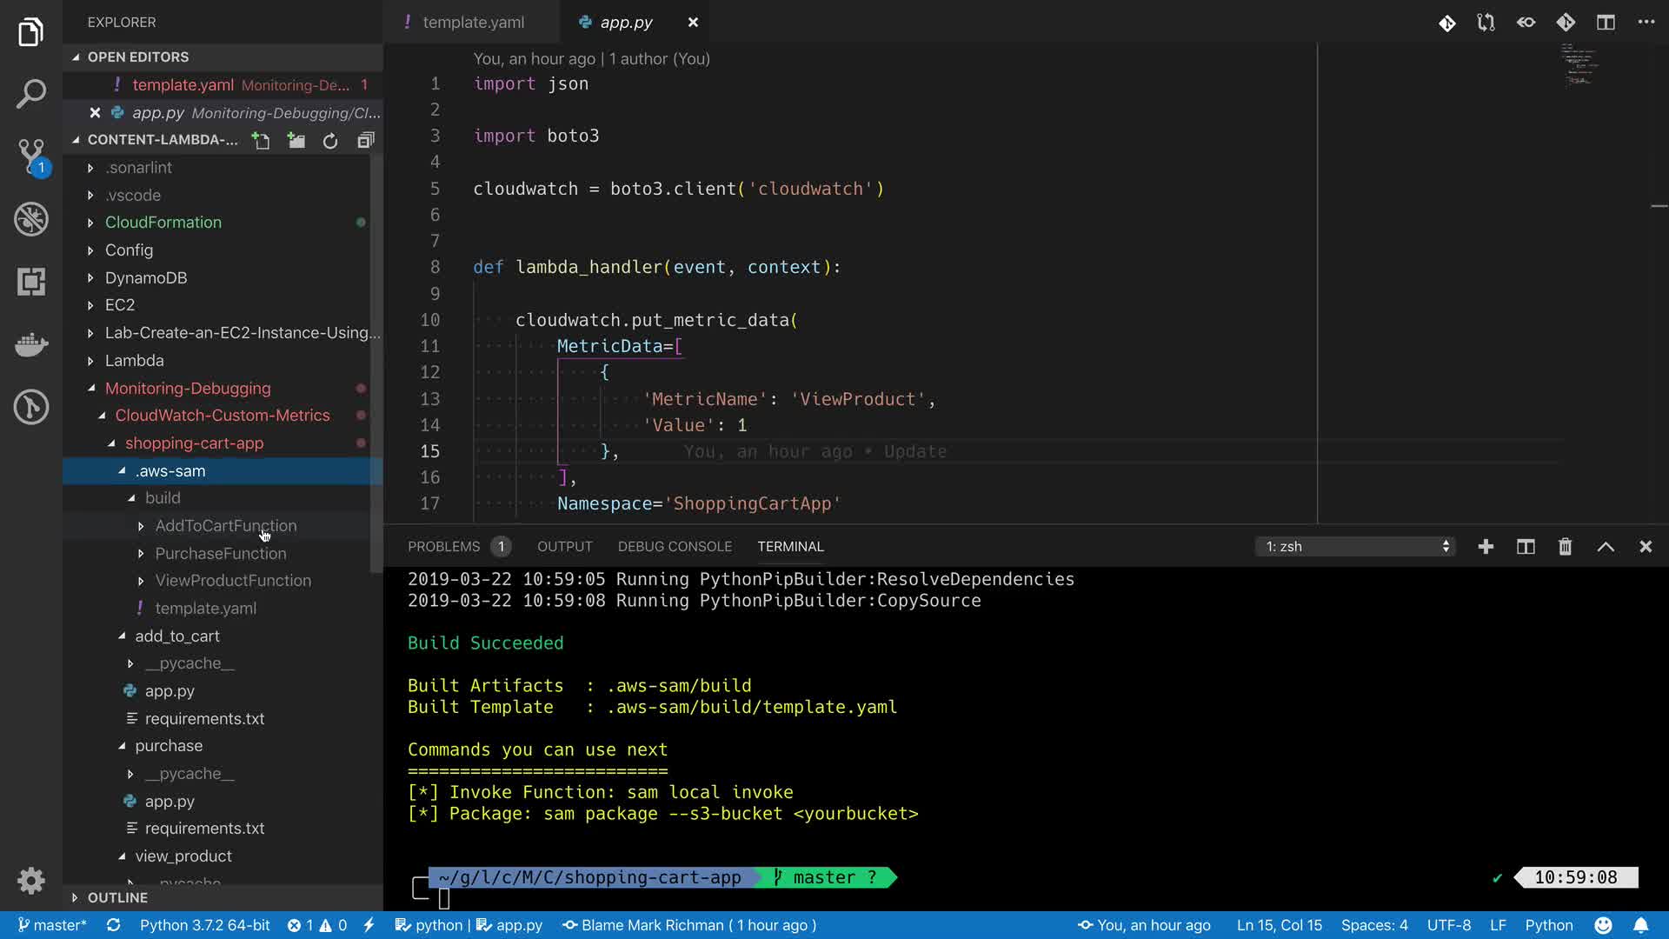This screenshot has width=1669, height=939.
Task: Open the Extensions view
Action: coord(31,282)
